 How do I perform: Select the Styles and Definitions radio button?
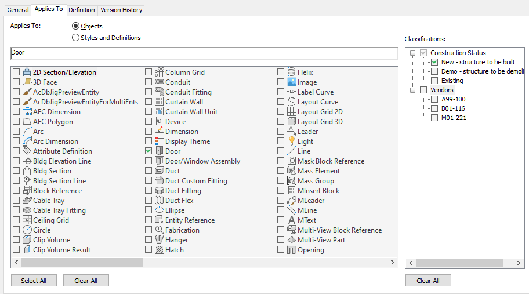[75, 38]
